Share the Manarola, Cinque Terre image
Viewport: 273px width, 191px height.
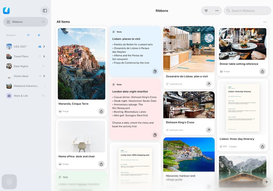(101, 111)
